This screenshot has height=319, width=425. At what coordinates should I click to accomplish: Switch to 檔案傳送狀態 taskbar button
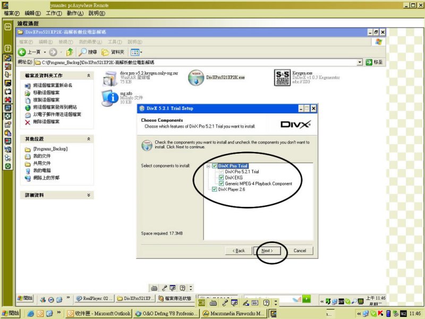tap(176, 298)
